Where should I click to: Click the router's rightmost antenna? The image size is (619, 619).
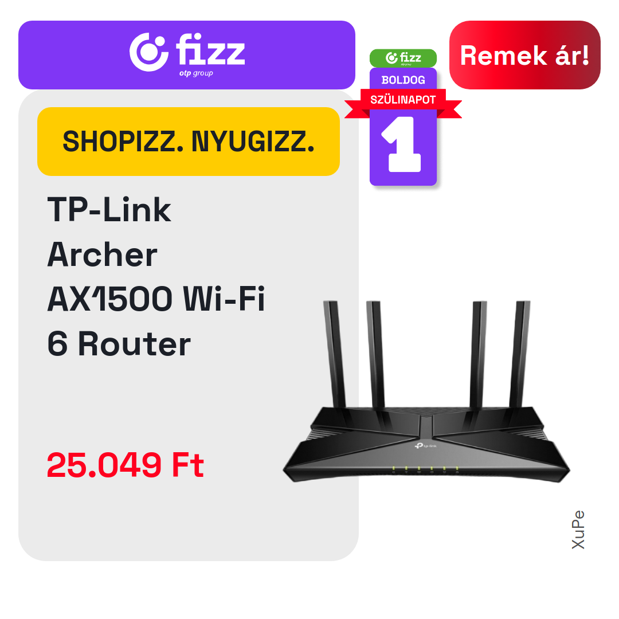coord(520,354)
